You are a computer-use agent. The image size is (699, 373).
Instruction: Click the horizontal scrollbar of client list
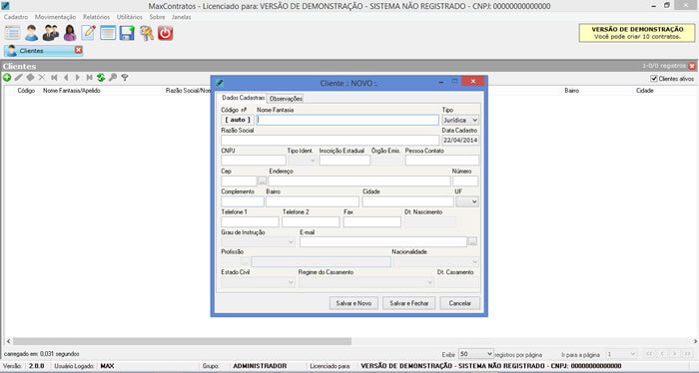tap(182, 341)
